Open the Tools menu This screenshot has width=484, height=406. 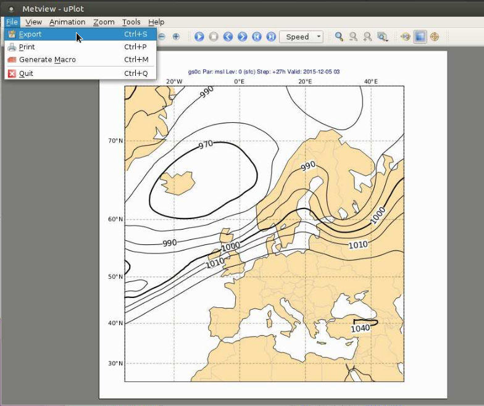pos(131,22)
